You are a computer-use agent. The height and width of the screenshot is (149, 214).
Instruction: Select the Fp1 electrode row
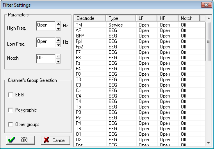tap(140, 41)
